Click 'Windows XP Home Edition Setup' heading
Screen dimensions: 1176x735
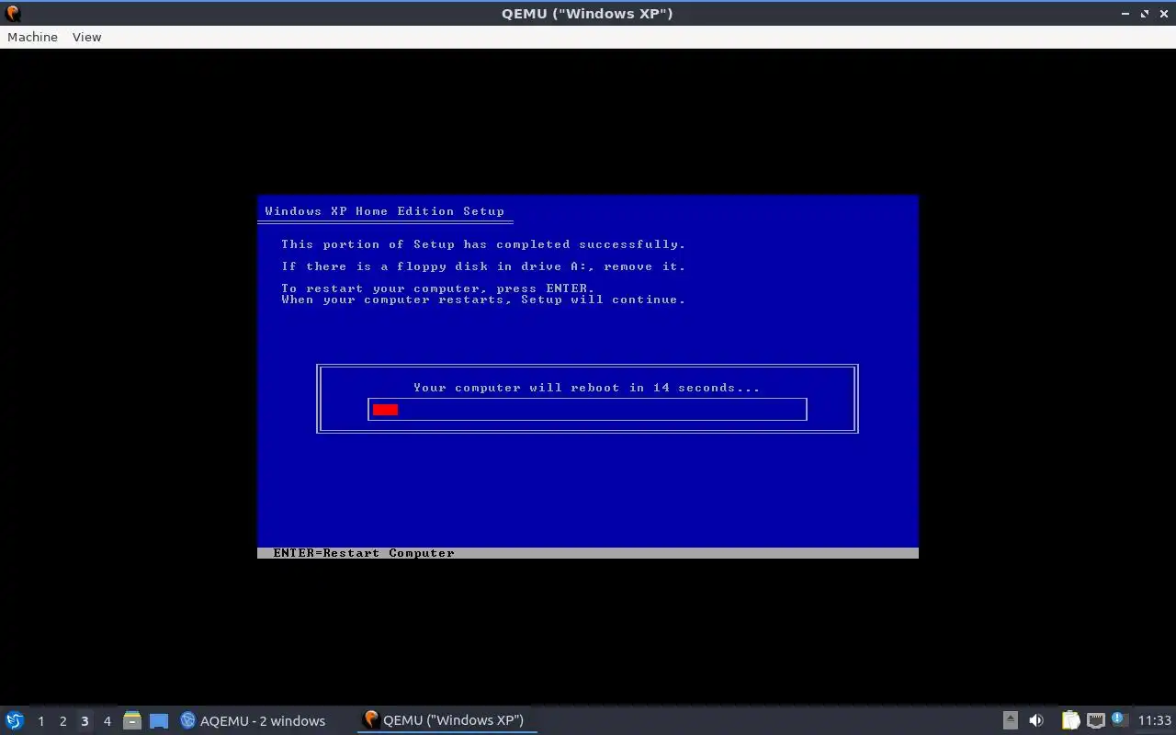(384, 211)
